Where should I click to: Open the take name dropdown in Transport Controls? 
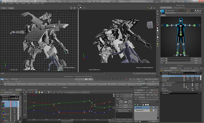42,79
